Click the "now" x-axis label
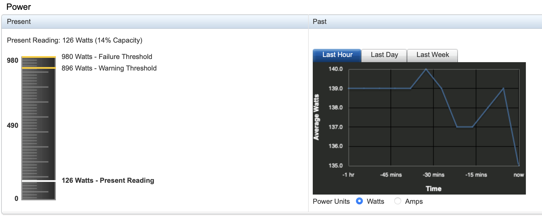542x217 pixels. [519, 175]
